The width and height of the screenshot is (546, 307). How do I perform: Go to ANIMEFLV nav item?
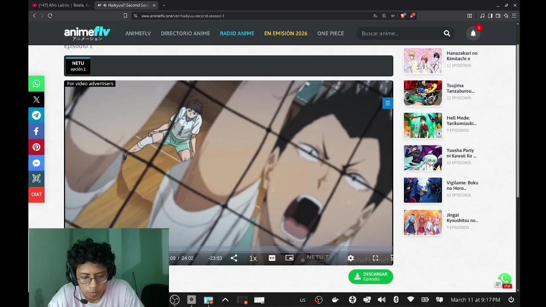click(x=138, y=33)
